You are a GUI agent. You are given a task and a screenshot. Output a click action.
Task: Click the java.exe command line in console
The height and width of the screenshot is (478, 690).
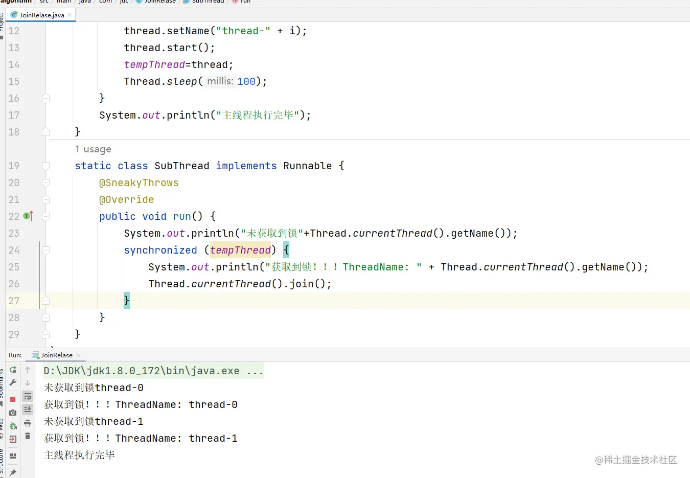tap(153, 371)
